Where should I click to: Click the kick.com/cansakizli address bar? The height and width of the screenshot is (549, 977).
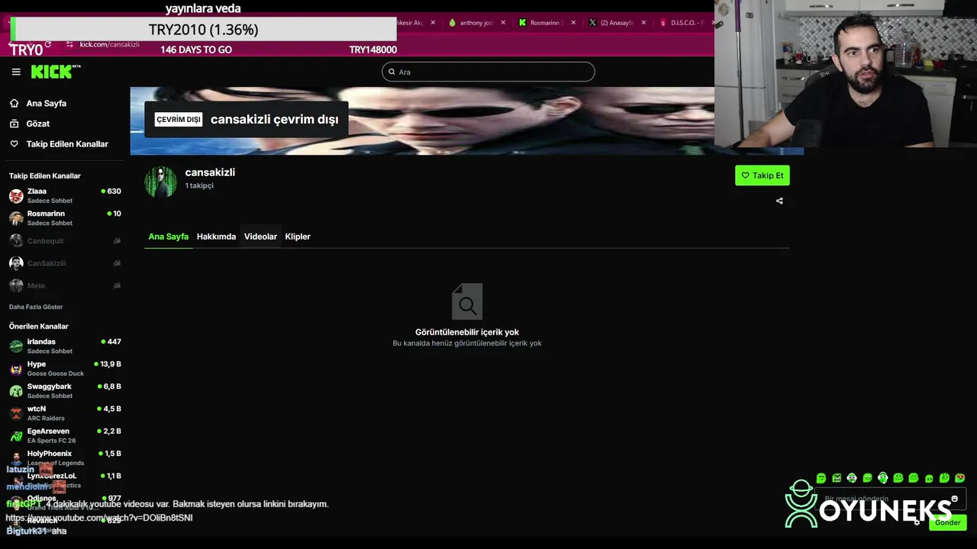tap(109, 44)
